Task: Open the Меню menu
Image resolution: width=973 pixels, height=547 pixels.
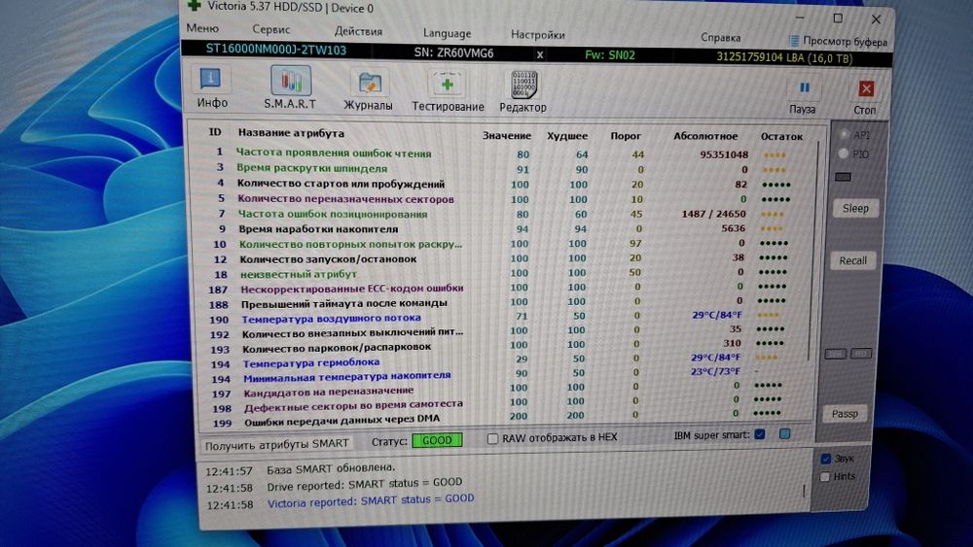Action: (x=202, y=28)
